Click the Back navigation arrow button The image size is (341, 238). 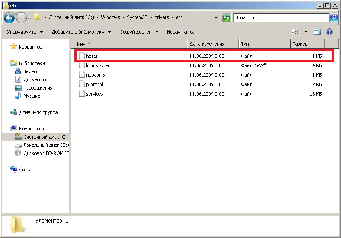(10, 18)
